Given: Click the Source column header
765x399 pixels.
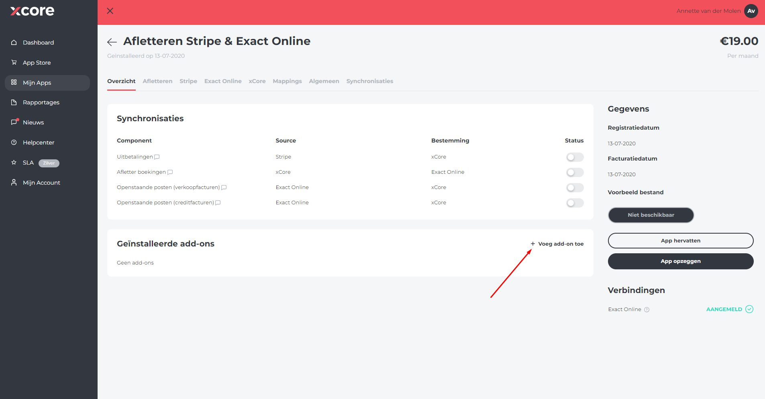Looking at the screenshot, I should tap(286, 140).
